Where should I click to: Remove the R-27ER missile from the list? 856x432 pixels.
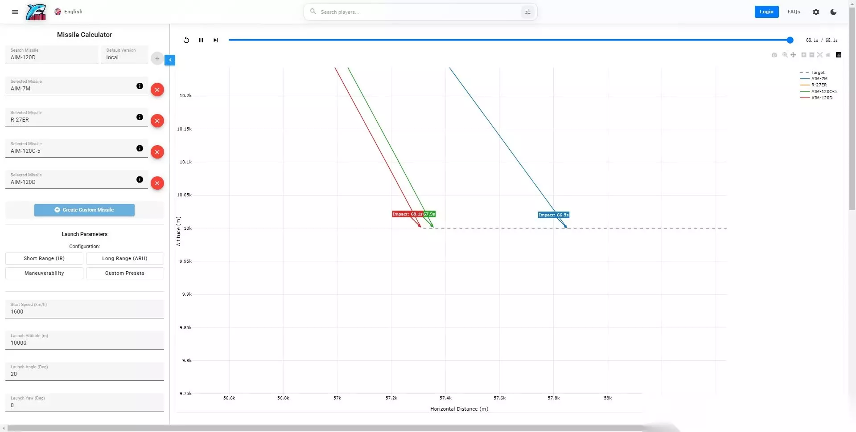pyautogui.click(x=157, y=121)
